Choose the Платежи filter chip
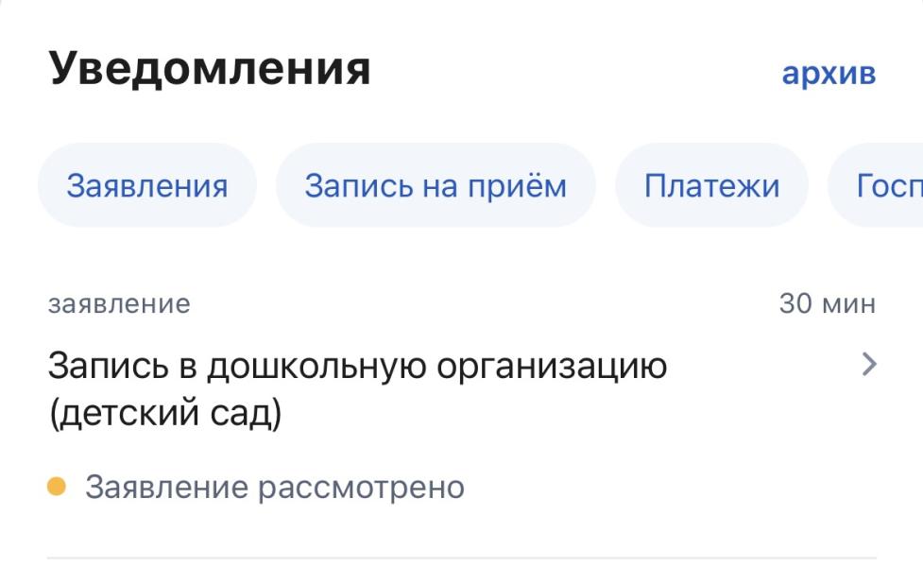The width and height of the screenshot is (923, 567). pos(711,185)
